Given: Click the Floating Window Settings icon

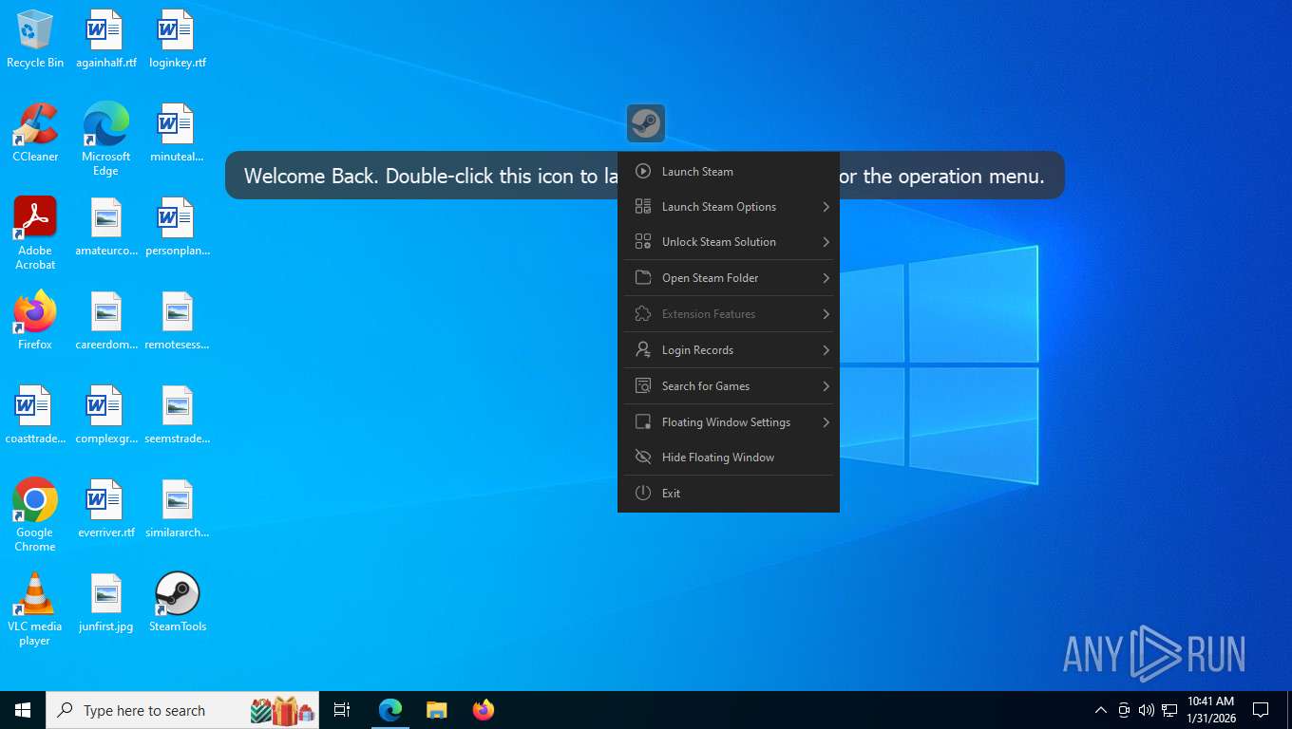Looking at the screenshot, I should point(643,422).
